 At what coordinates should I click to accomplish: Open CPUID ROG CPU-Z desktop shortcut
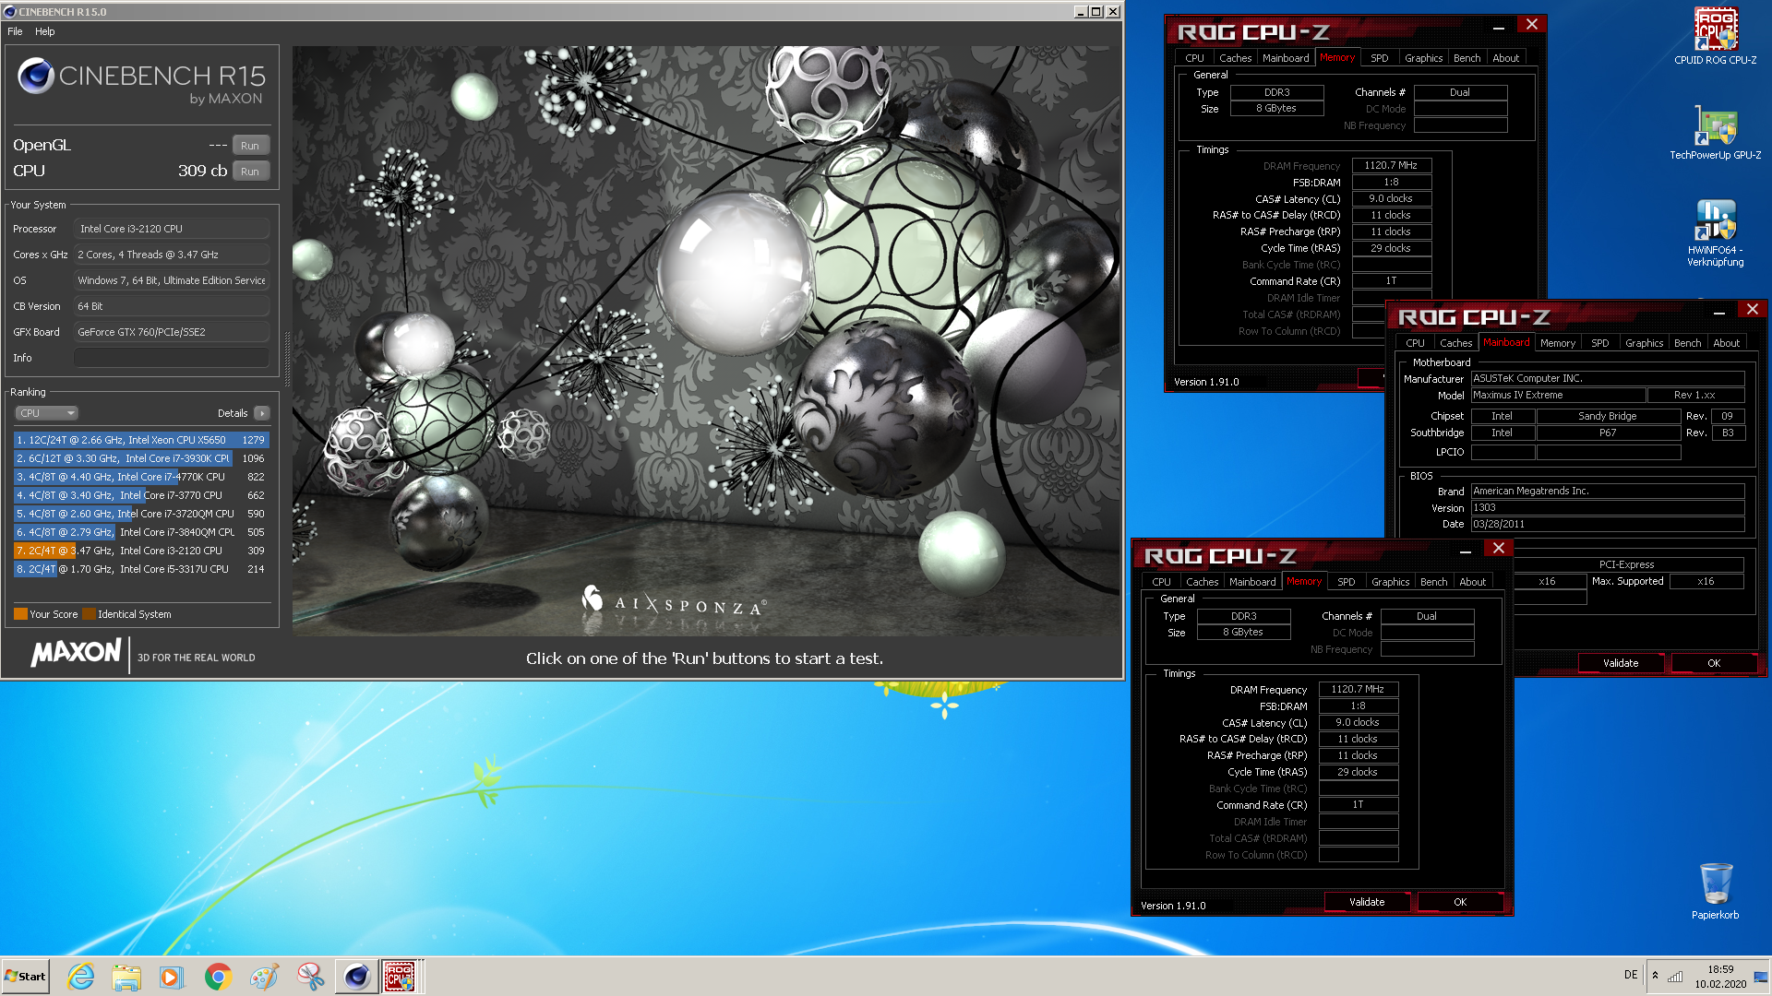coord(1715,37)
